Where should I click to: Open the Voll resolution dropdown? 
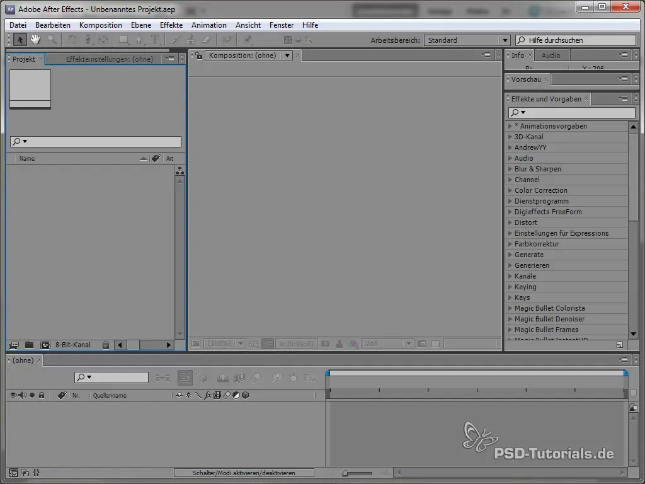click(x=387, y=343)
